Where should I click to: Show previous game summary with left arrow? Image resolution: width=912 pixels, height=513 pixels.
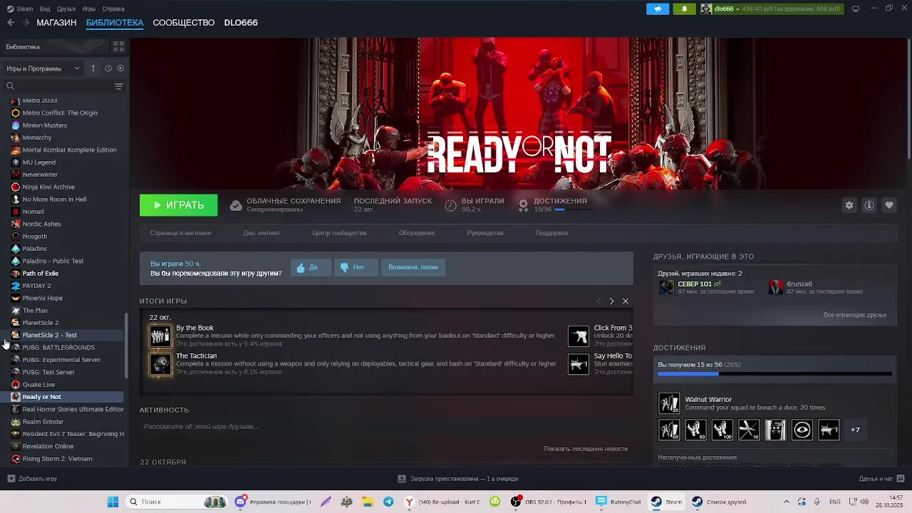[598, 301]
